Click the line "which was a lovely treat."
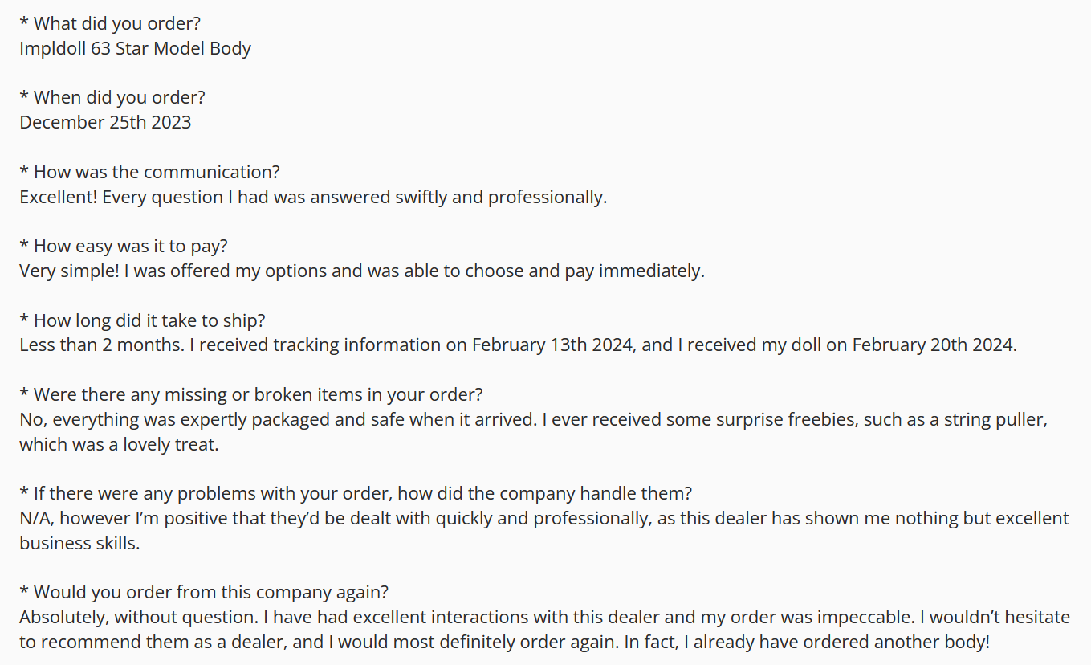 (x=119, y=444)
